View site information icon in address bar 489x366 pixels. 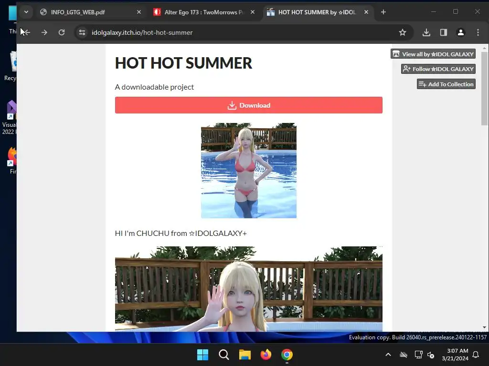[82, 32]
